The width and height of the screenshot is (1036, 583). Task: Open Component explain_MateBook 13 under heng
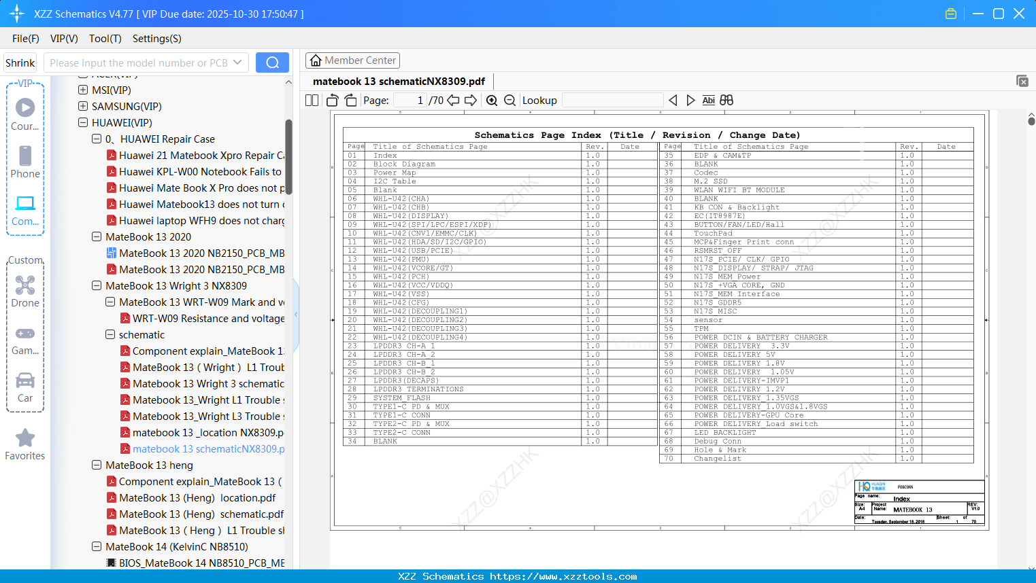click(x=195, y=482)
